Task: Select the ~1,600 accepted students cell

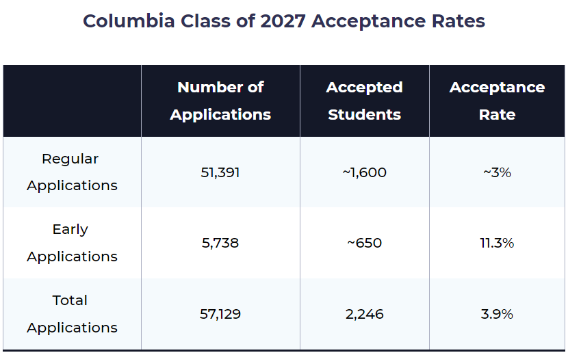Action: [364, 172]
